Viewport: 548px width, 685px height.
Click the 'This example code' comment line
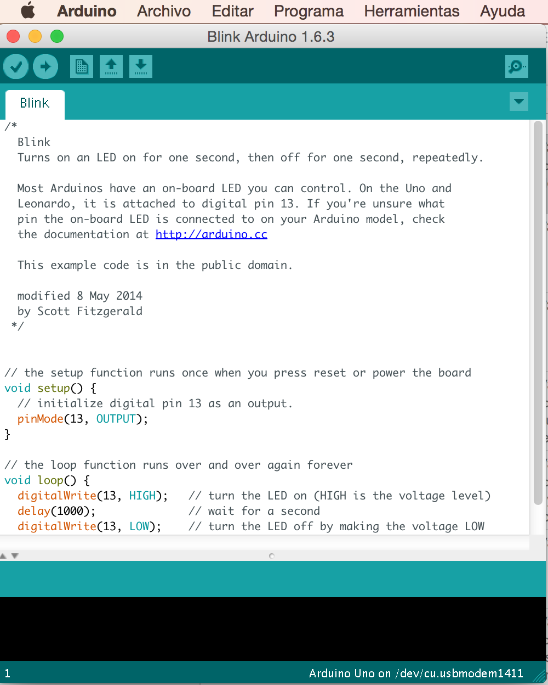(x=155, y=265)
